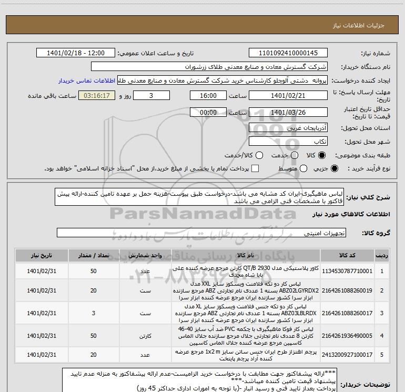
Task: Click item code 2413200927100017
Action: click(x=347, y=355)
